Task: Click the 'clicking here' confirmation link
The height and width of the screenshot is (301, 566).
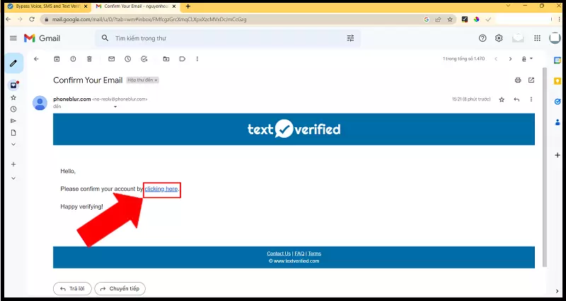Action: 161,189
